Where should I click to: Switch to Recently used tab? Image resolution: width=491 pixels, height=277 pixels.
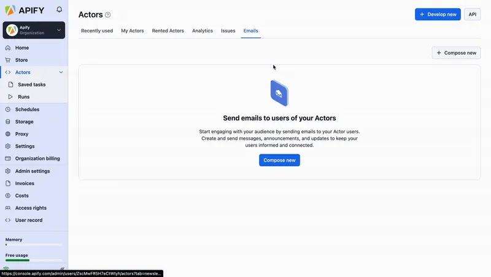tap(97, 31)
